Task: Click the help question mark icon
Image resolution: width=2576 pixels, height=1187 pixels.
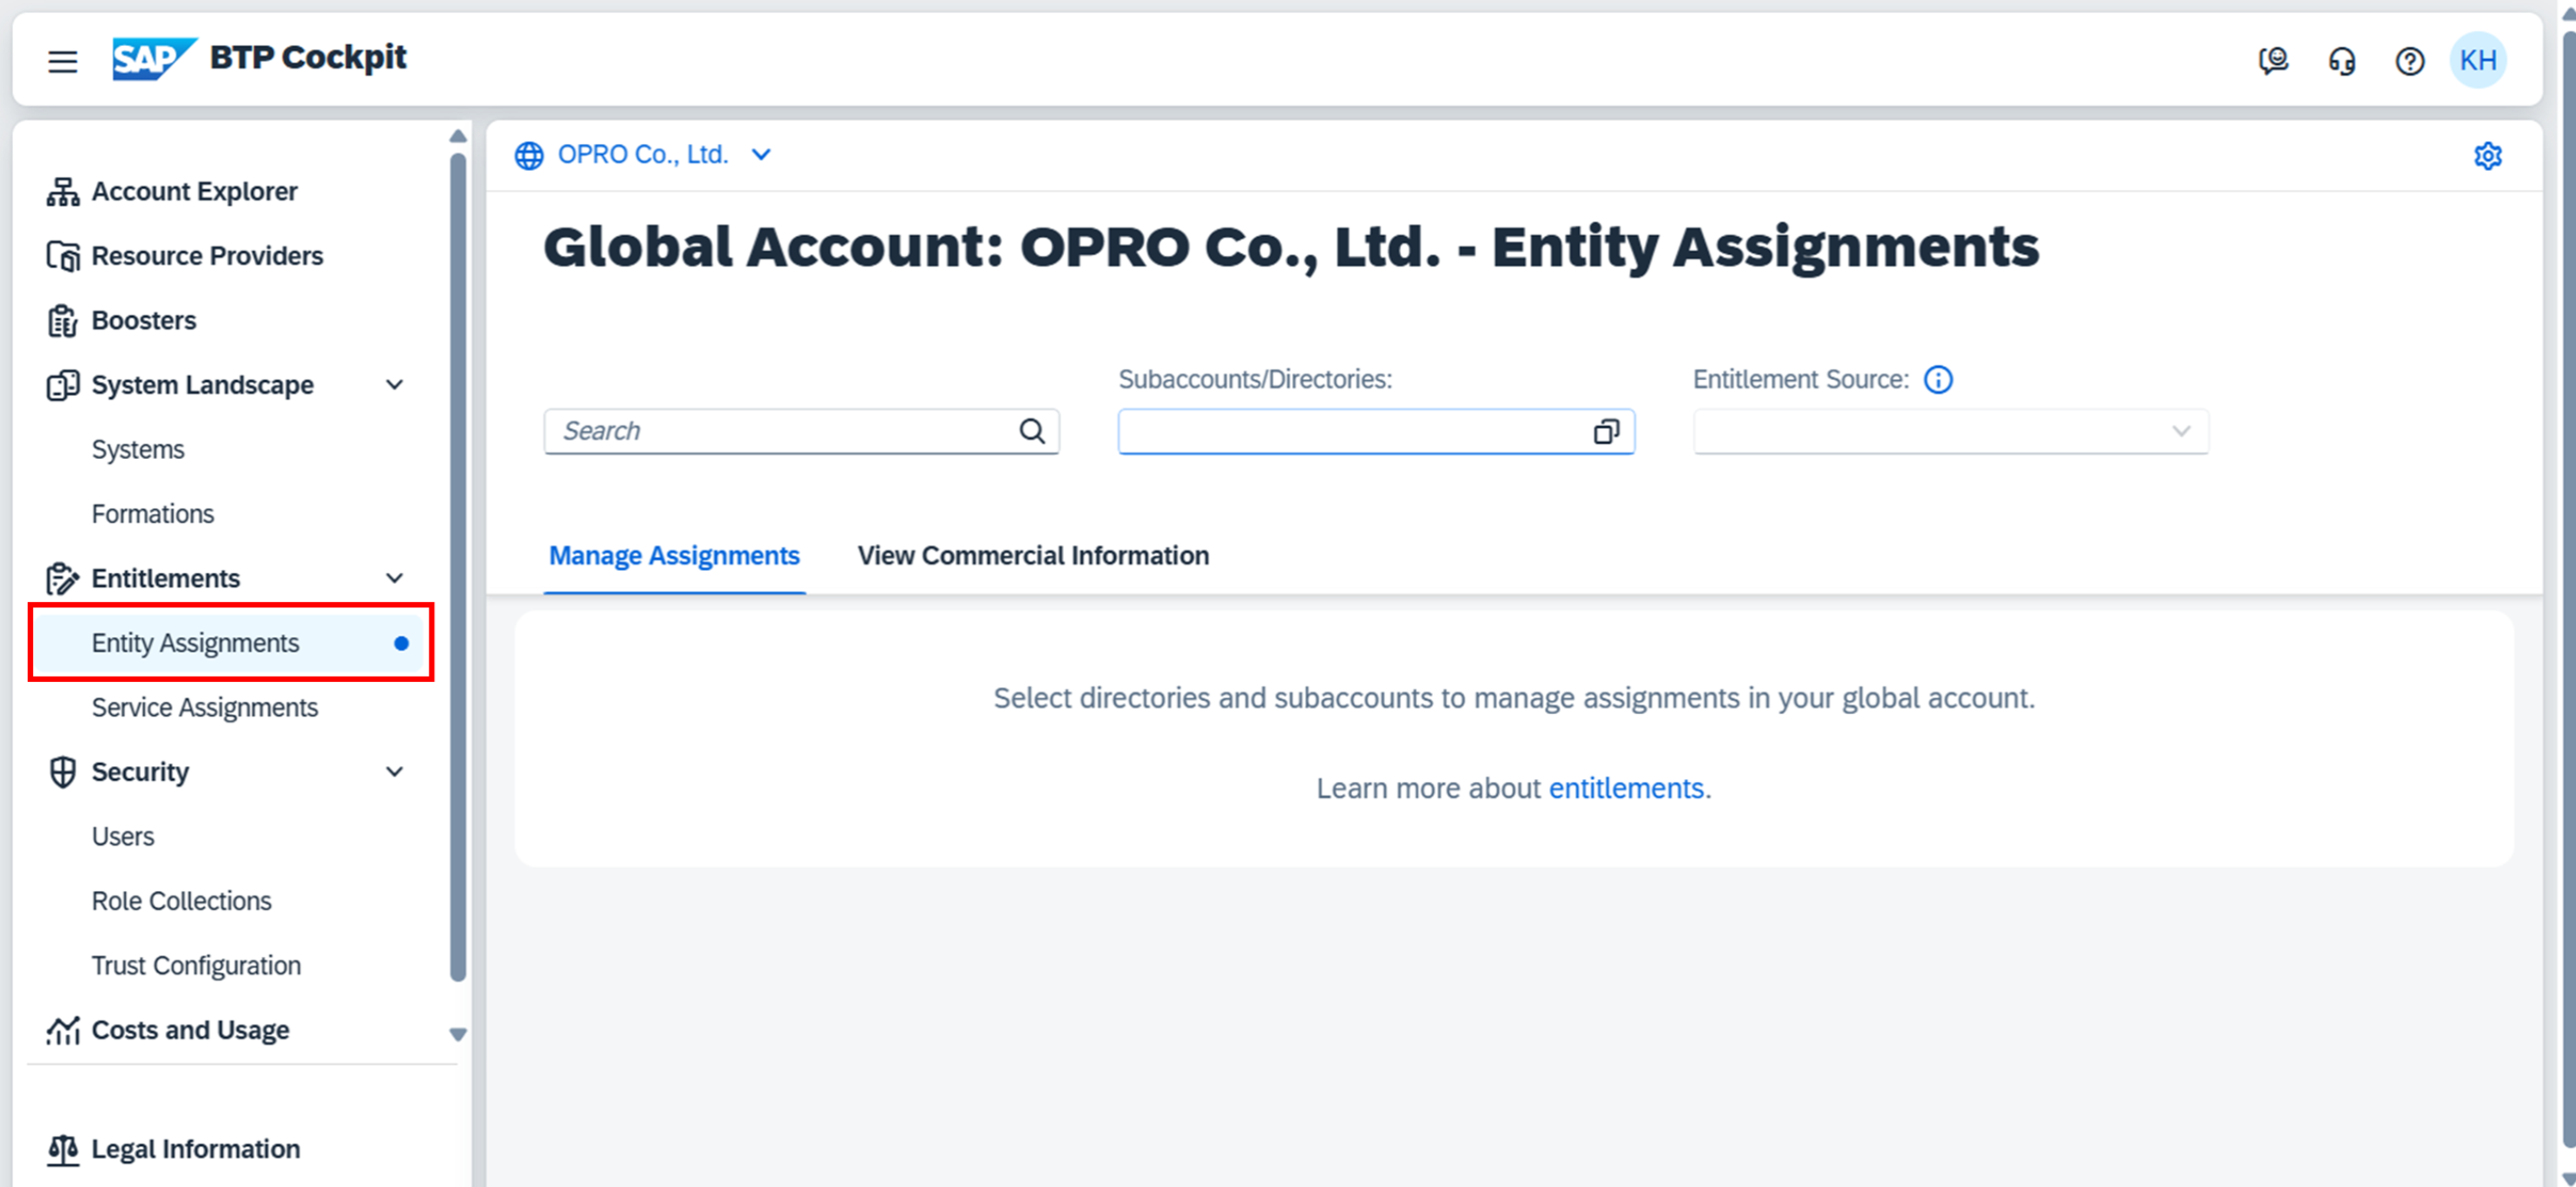Action: click(2409, 61)
